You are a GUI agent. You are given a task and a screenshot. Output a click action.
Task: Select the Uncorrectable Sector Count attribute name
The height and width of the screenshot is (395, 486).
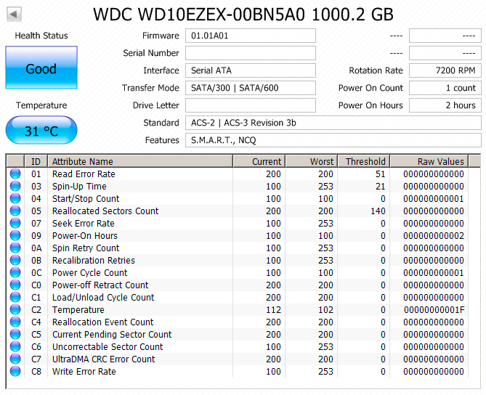(x=108, y=346)
